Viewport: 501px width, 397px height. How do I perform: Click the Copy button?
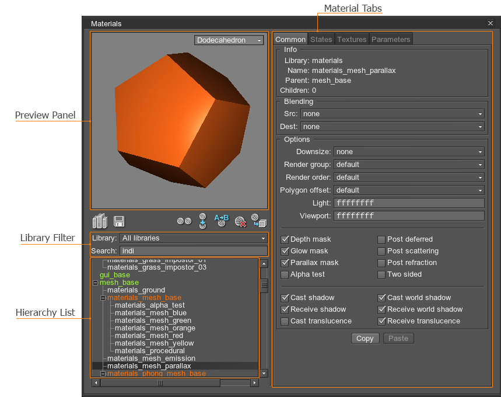click(x=365, y=339)
